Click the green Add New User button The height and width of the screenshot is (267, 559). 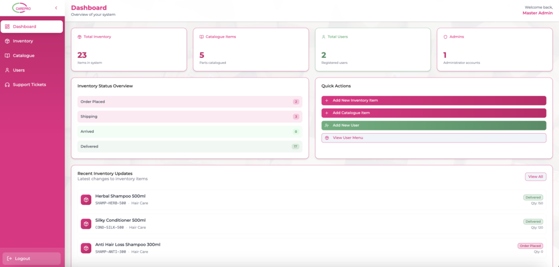click(x=433, y=126)
